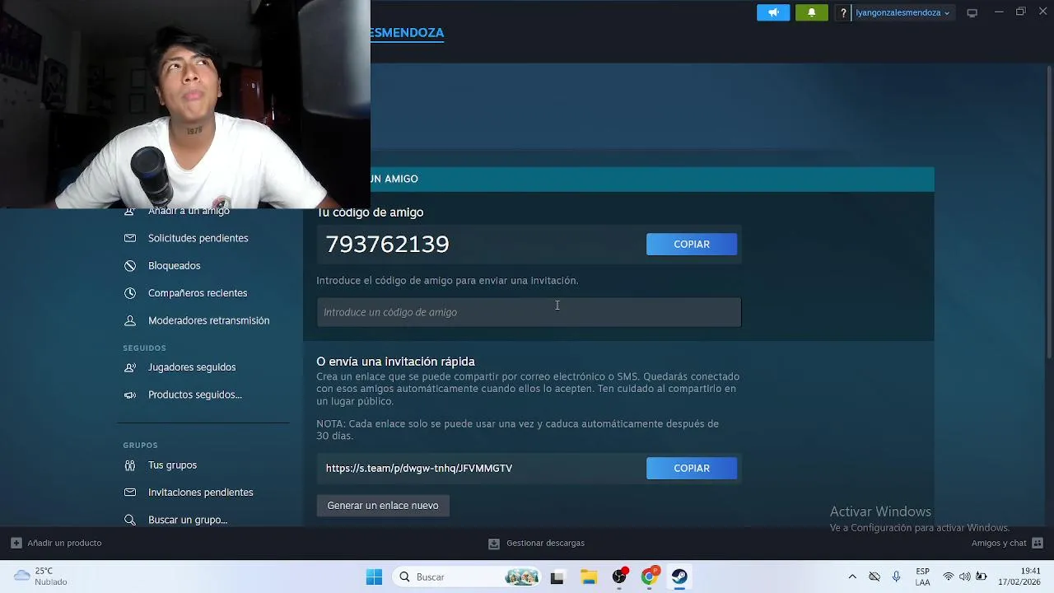Click the microphone tray icon
The height and width of the screenshot is (593, 1054).
(897, 577)
